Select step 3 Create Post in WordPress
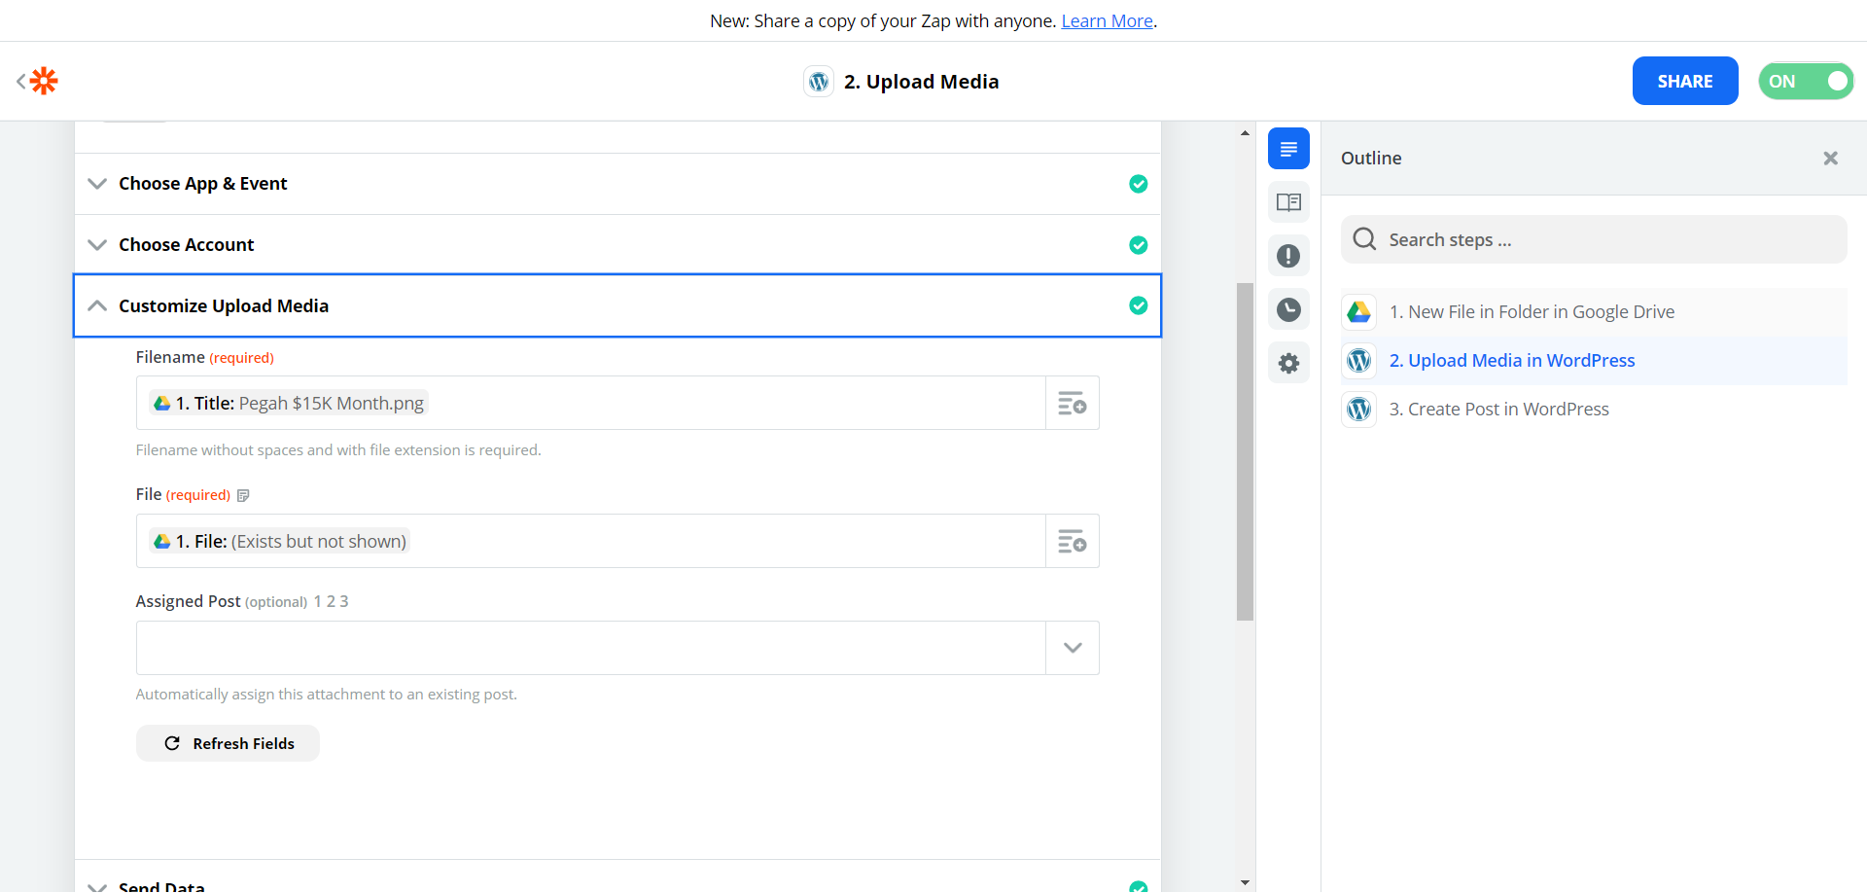 (x=1594, y=410)
